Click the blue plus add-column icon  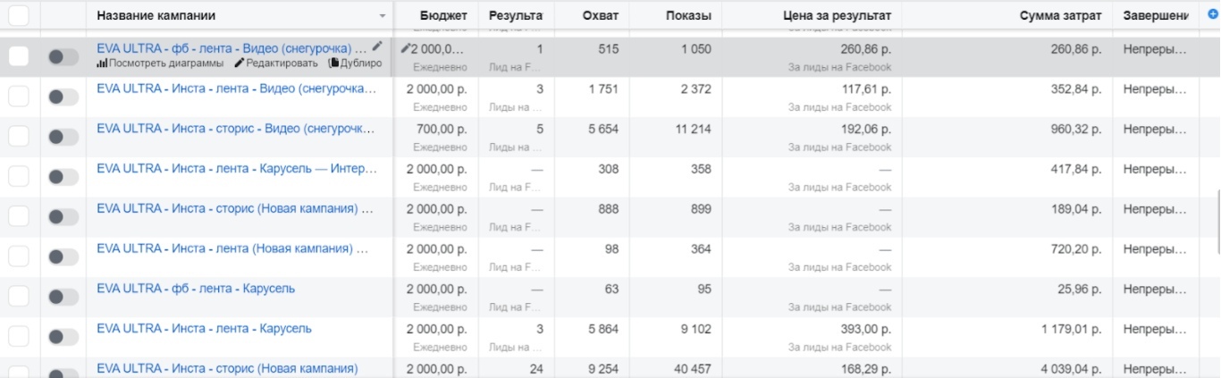pyautogui.click(x=1212, y=15)
